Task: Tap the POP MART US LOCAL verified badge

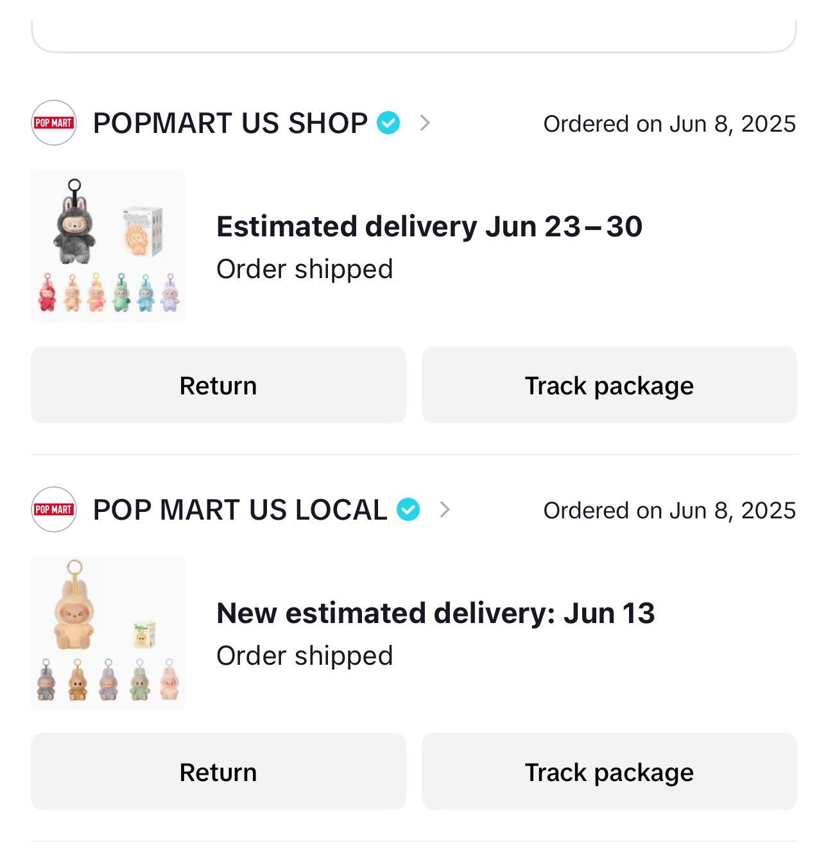Action: pyautogui.click(x=408, y=509)
